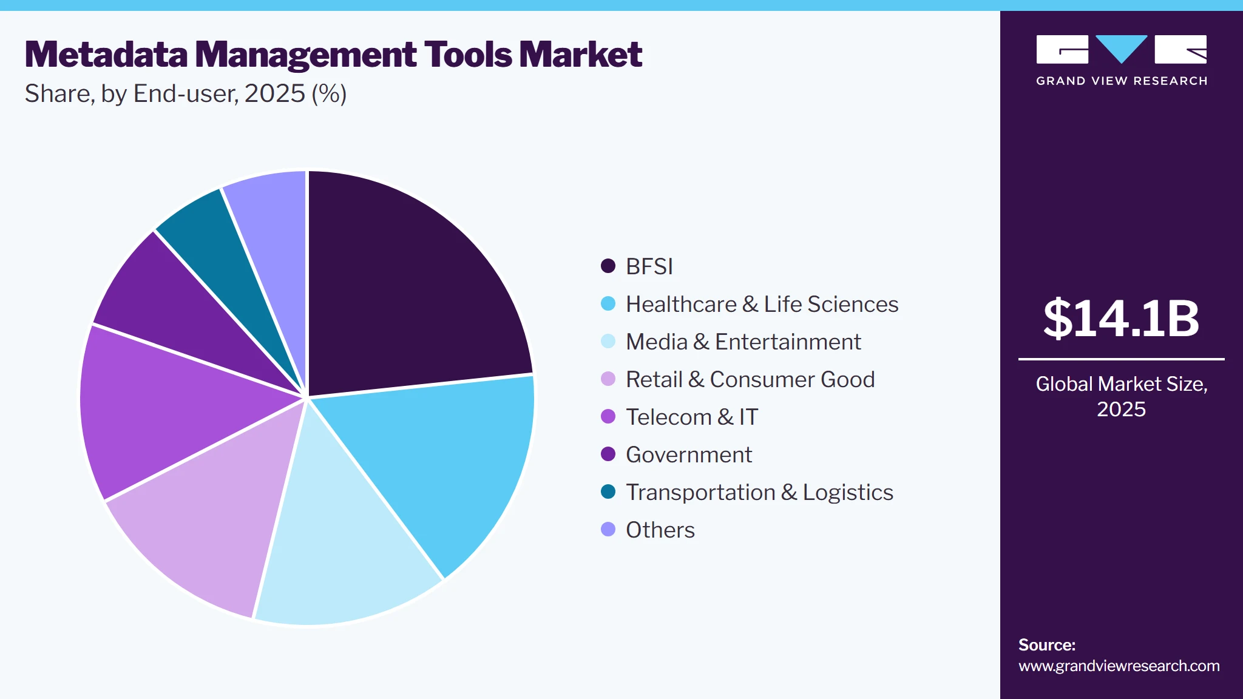
Task: Click the Media & Entertainment legend dot
Action: (x=608, y=341)
